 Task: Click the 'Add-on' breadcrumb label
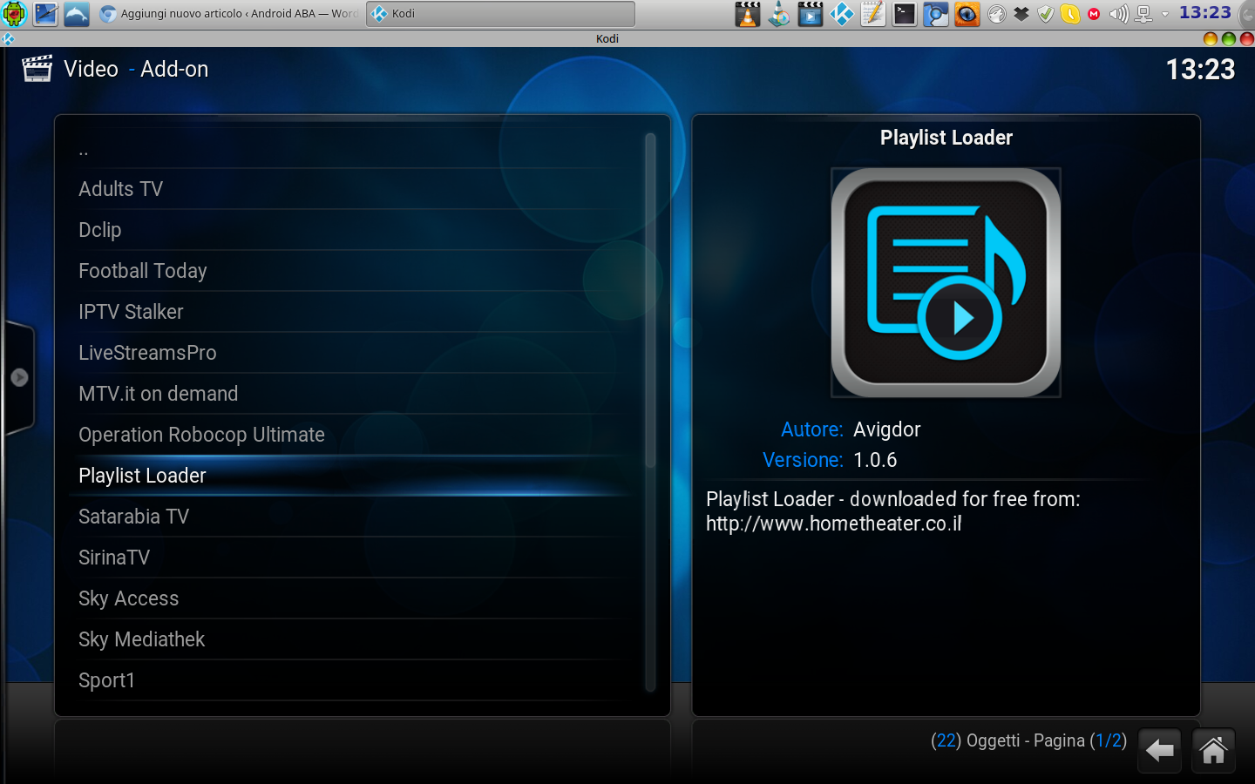tap(174, 70)
